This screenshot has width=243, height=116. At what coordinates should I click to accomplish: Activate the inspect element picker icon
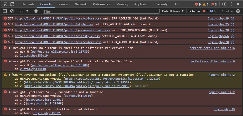pos(5,4)
